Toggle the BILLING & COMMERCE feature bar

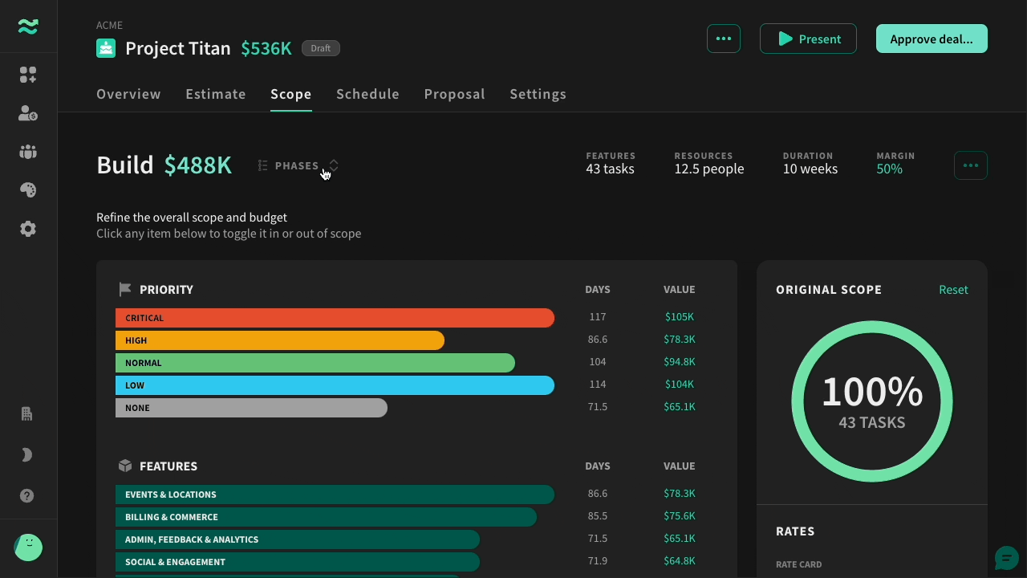pos(326,517)
